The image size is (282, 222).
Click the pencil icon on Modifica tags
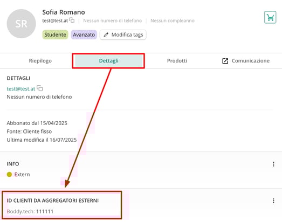tap(106, 34)
